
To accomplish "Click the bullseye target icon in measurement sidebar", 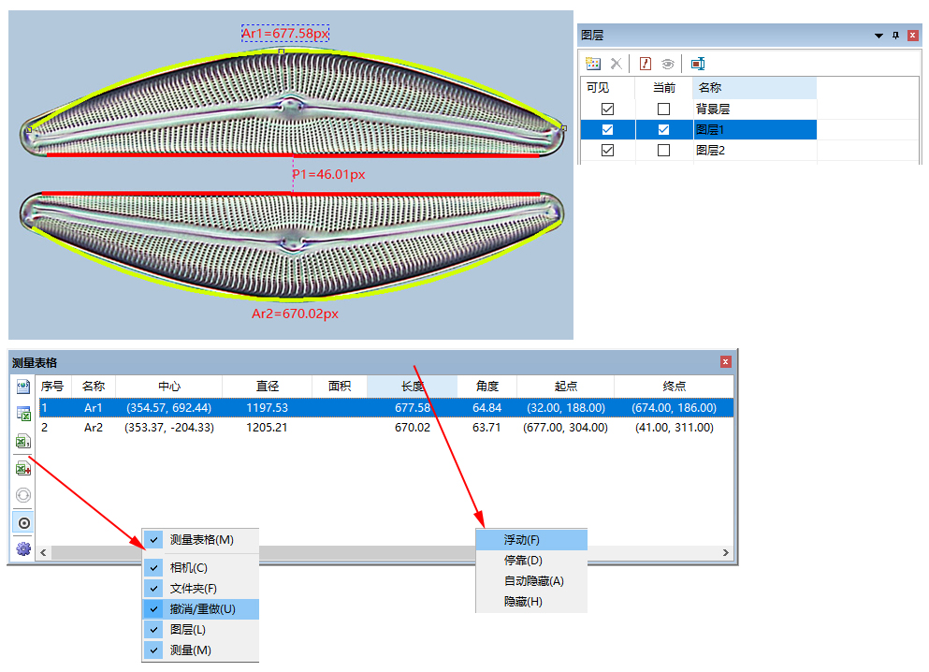I will click(x=23, y=522).
